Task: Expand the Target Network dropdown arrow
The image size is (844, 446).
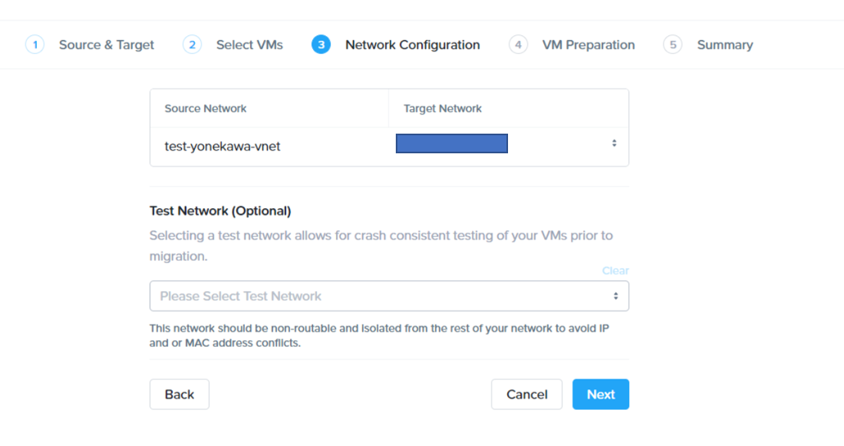Action: coord(615,143)
